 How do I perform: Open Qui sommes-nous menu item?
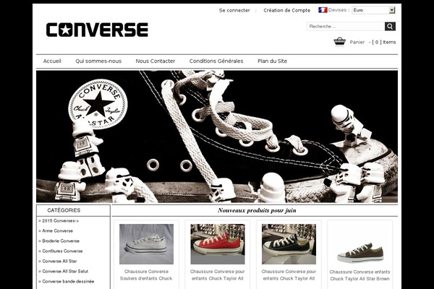click(98, 61)
